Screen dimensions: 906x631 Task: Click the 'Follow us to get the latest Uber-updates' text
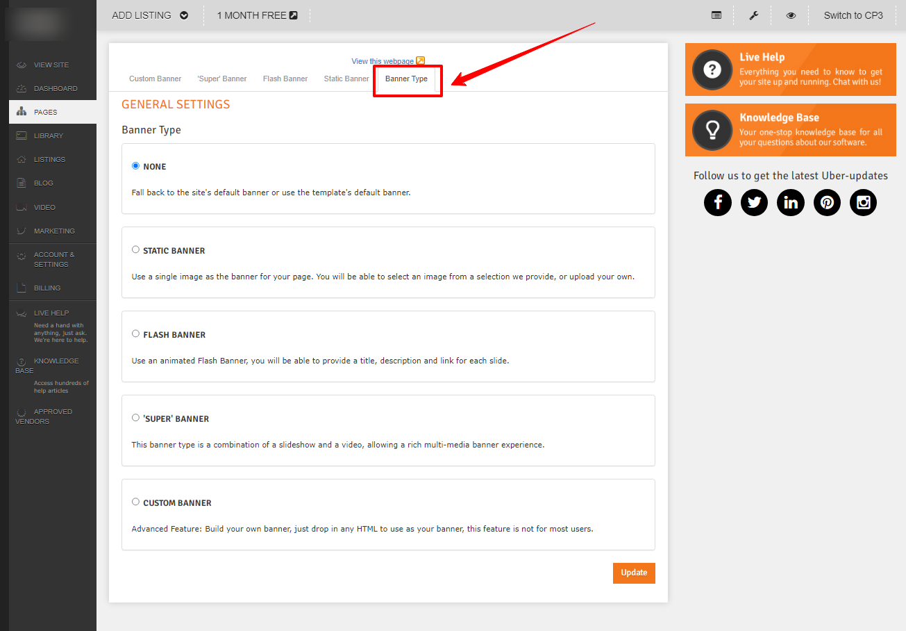click(x=791, y=176)
